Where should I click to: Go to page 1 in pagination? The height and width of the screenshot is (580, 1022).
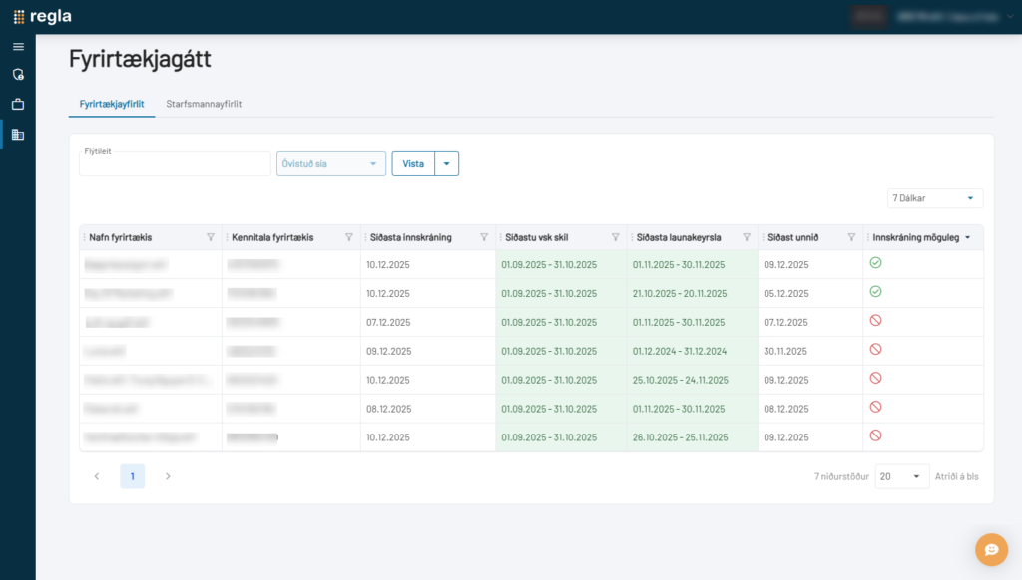(x=132, y=476)
